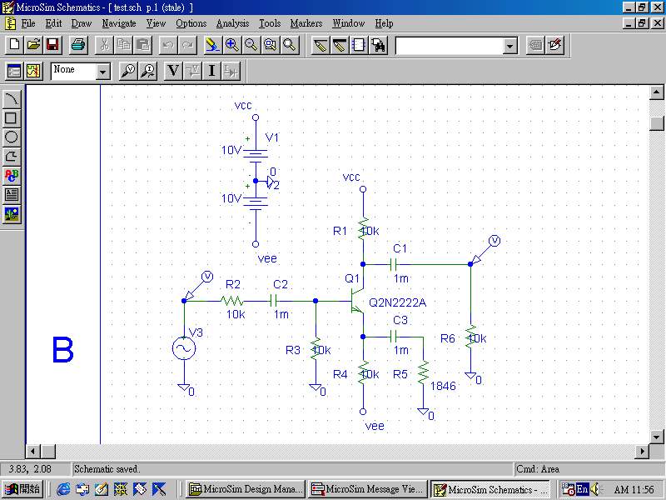Switch to MicroSim Message Viewer taskbar button
The height and width of the screenshot is (500, 666).
pos(368,489)
